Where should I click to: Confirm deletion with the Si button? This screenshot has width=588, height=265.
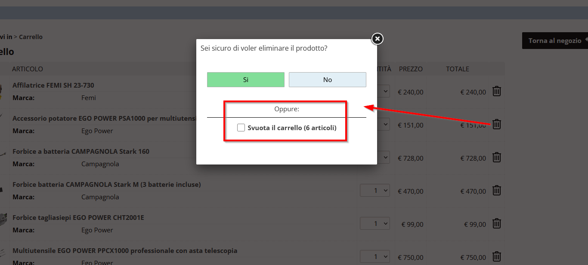(246, 79)
